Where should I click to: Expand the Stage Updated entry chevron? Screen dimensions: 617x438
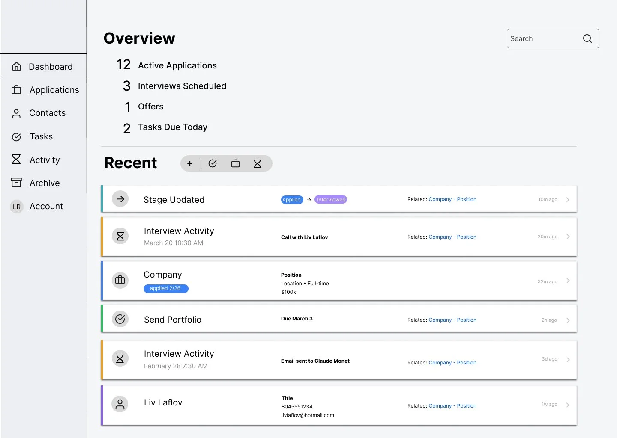[568, 199]
